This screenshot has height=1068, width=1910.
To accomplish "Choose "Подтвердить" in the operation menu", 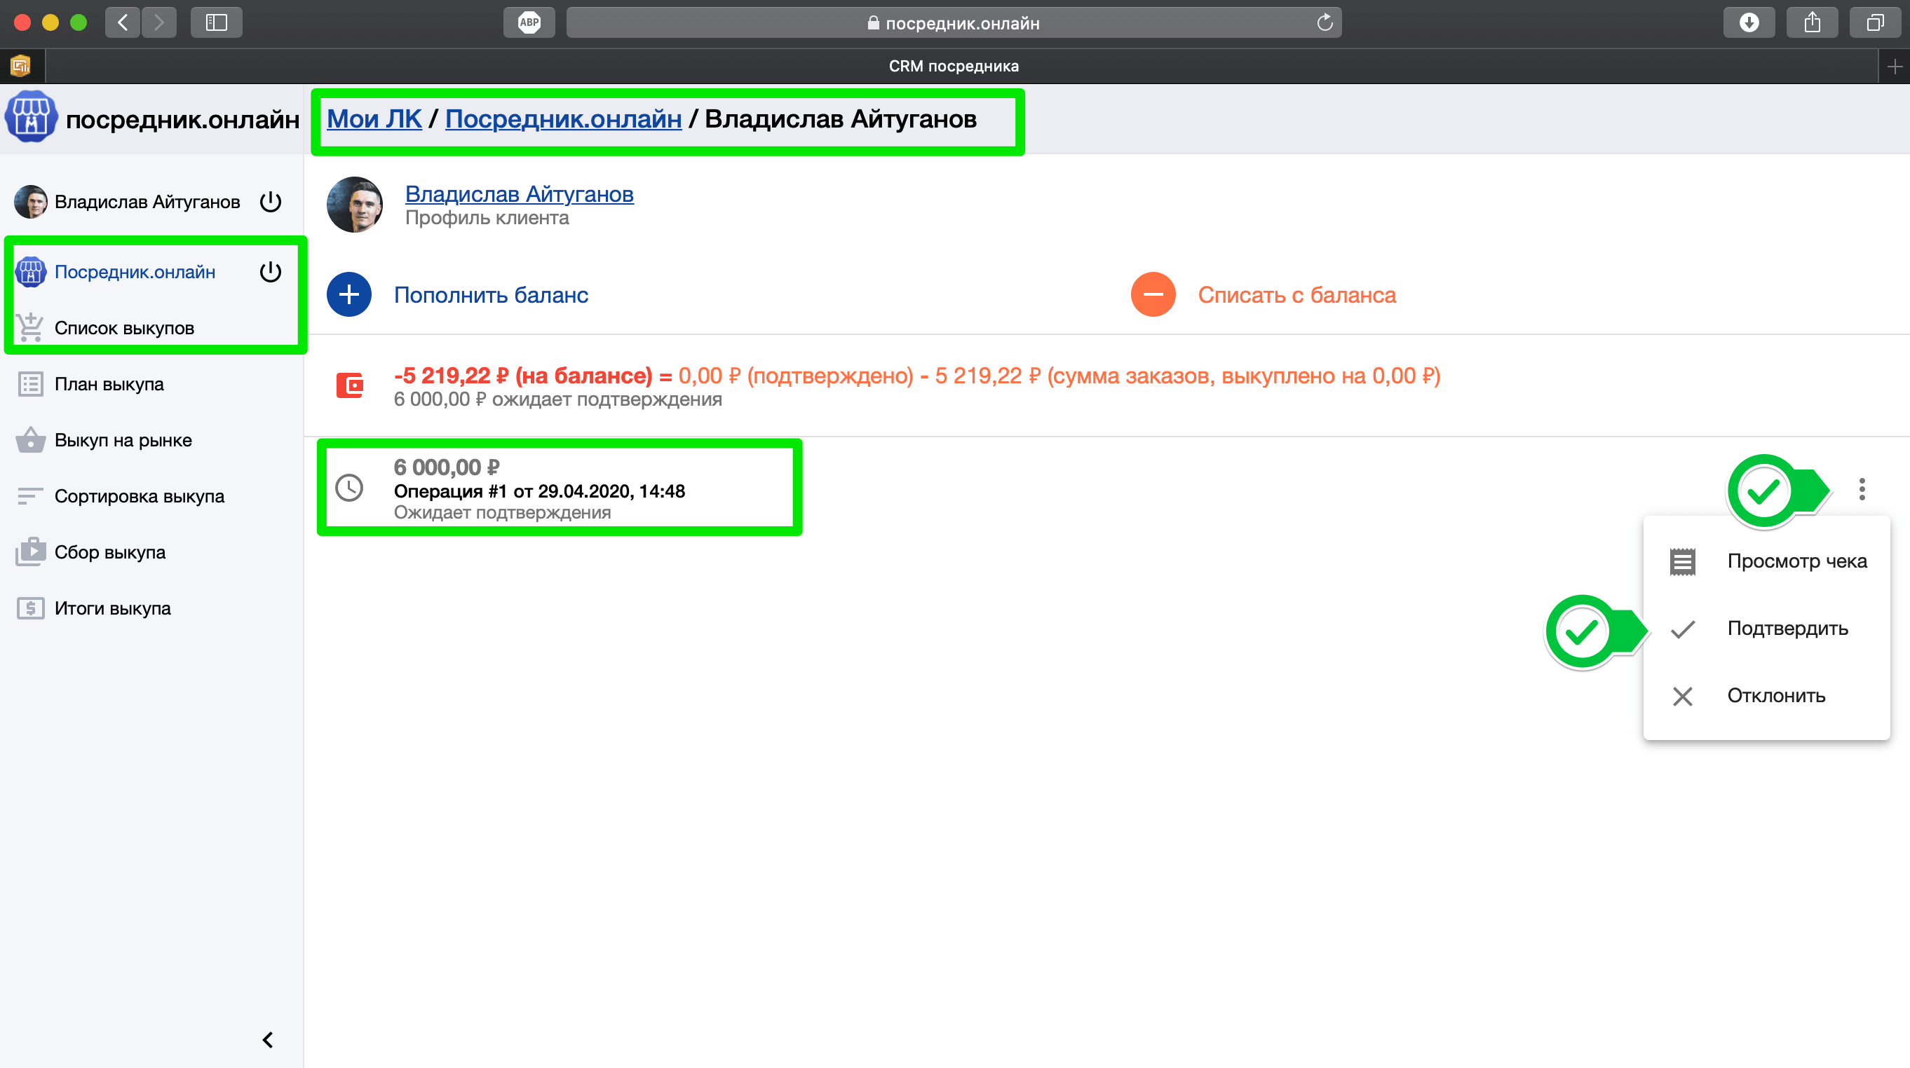I will (1787, 629).
